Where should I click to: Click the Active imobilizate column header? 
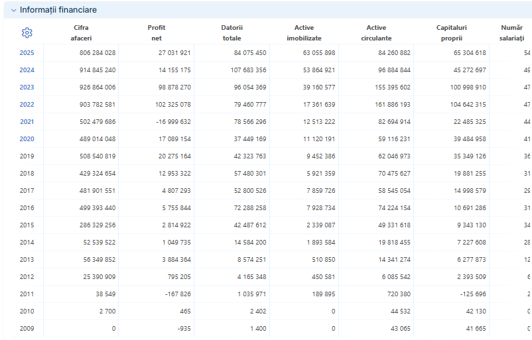304,33
